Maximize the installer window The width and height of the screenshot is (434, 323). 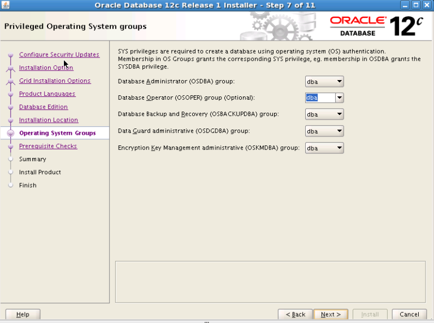416,5
